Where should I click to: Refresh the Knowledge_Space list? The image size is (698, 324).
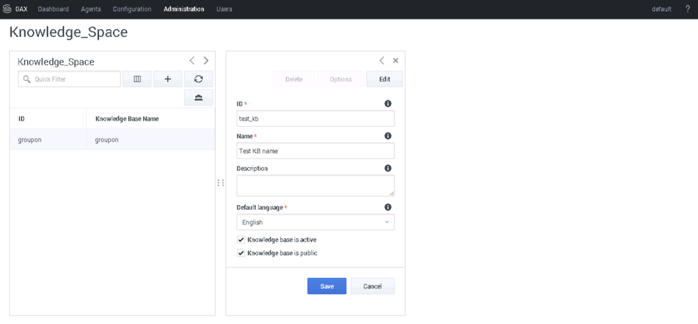click(198, 79)
